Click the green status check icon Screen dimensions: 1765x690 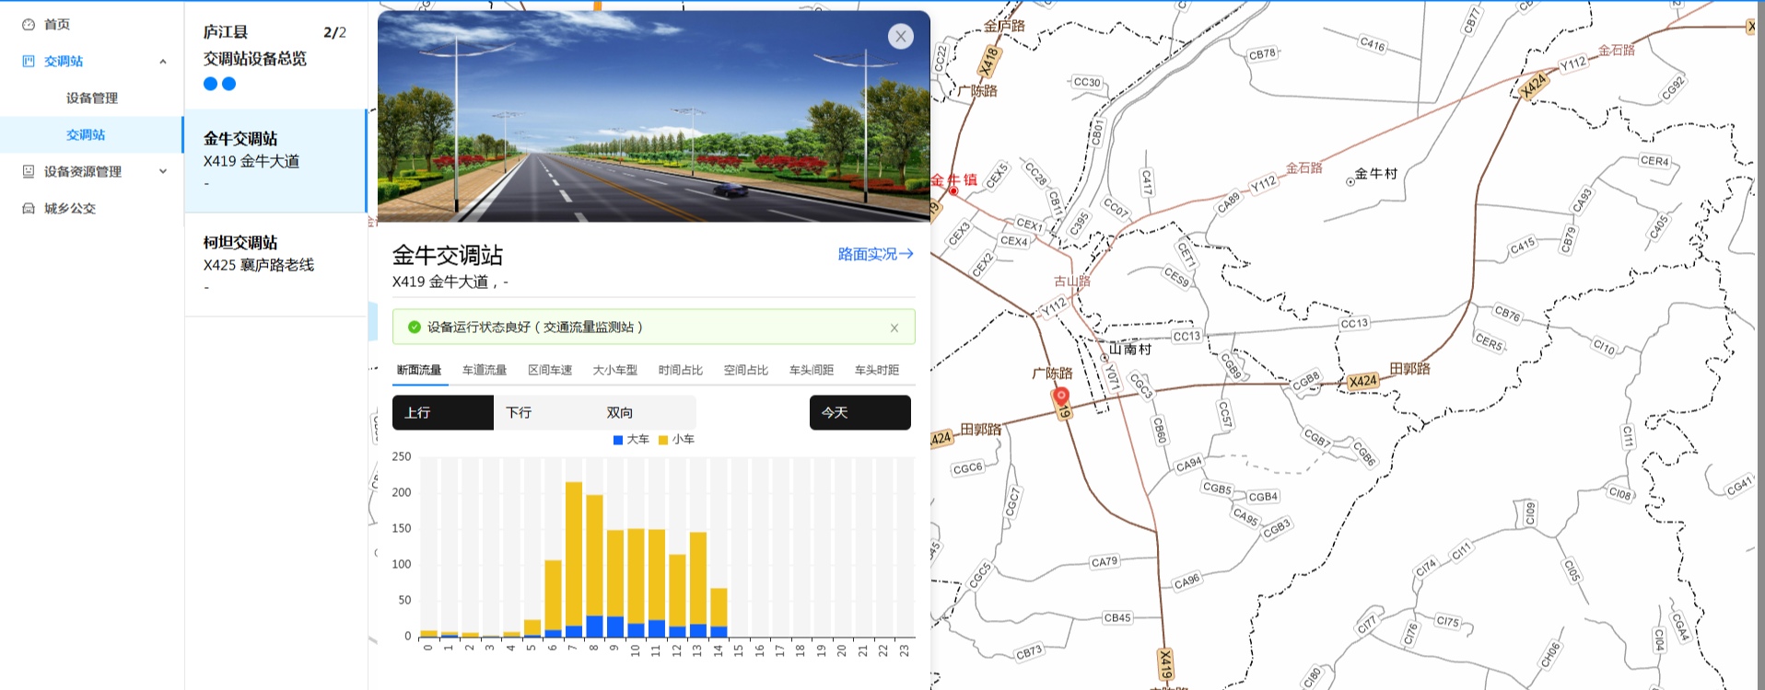[415, 327]
